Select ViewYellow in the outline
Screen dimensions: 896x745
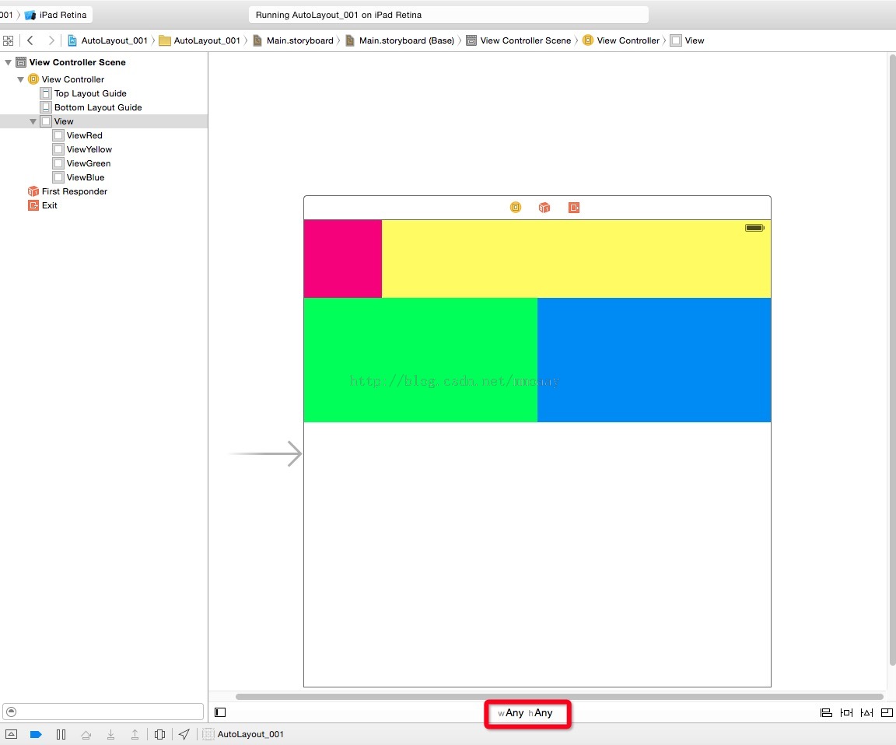pos(103,149)
